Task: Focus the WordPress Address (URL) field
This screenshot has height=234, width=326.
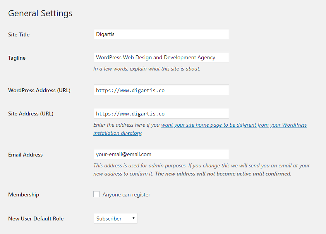Action: point(161,90)
